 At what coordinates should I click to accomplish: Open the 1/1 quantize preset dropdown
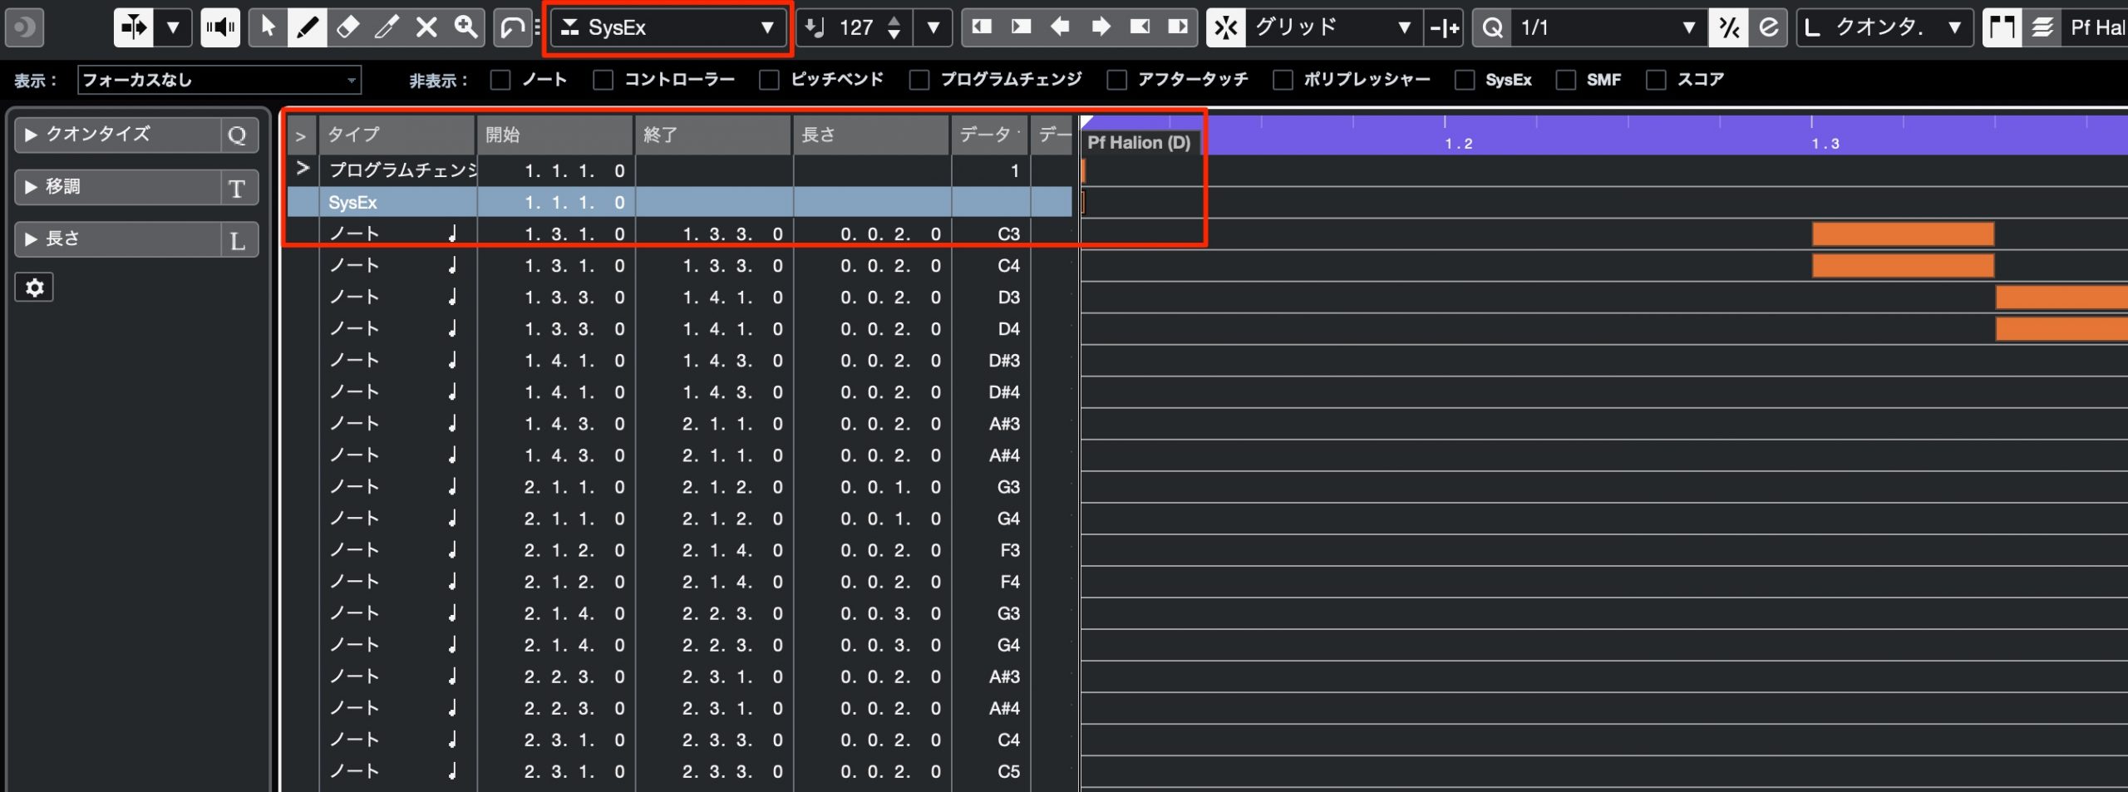(x=1610, y=27)
